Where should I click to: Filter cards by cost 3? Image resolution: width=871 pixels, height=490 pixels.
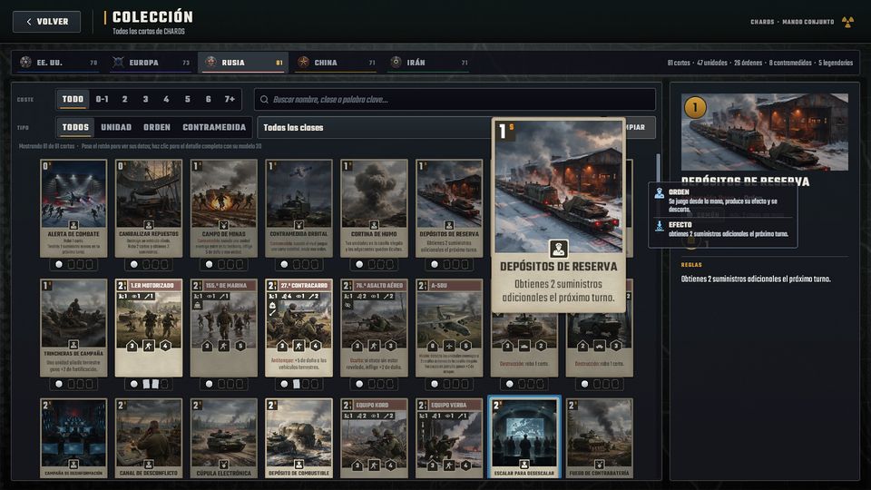click(x=145, y=100)
